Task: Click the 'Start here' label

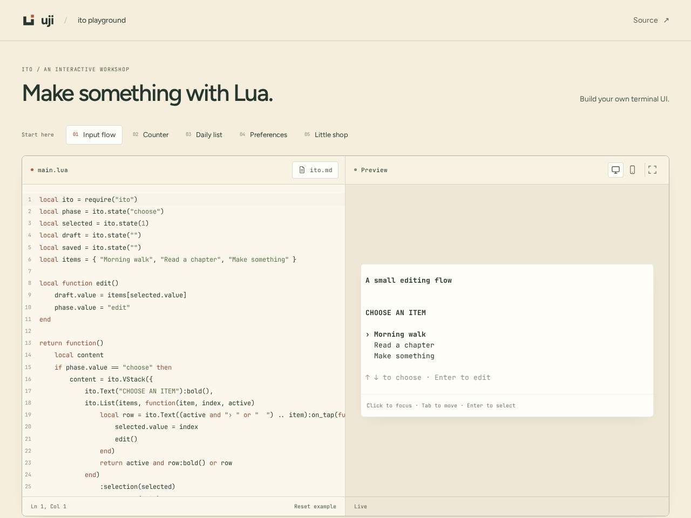Action: click(x=38, y=135)
